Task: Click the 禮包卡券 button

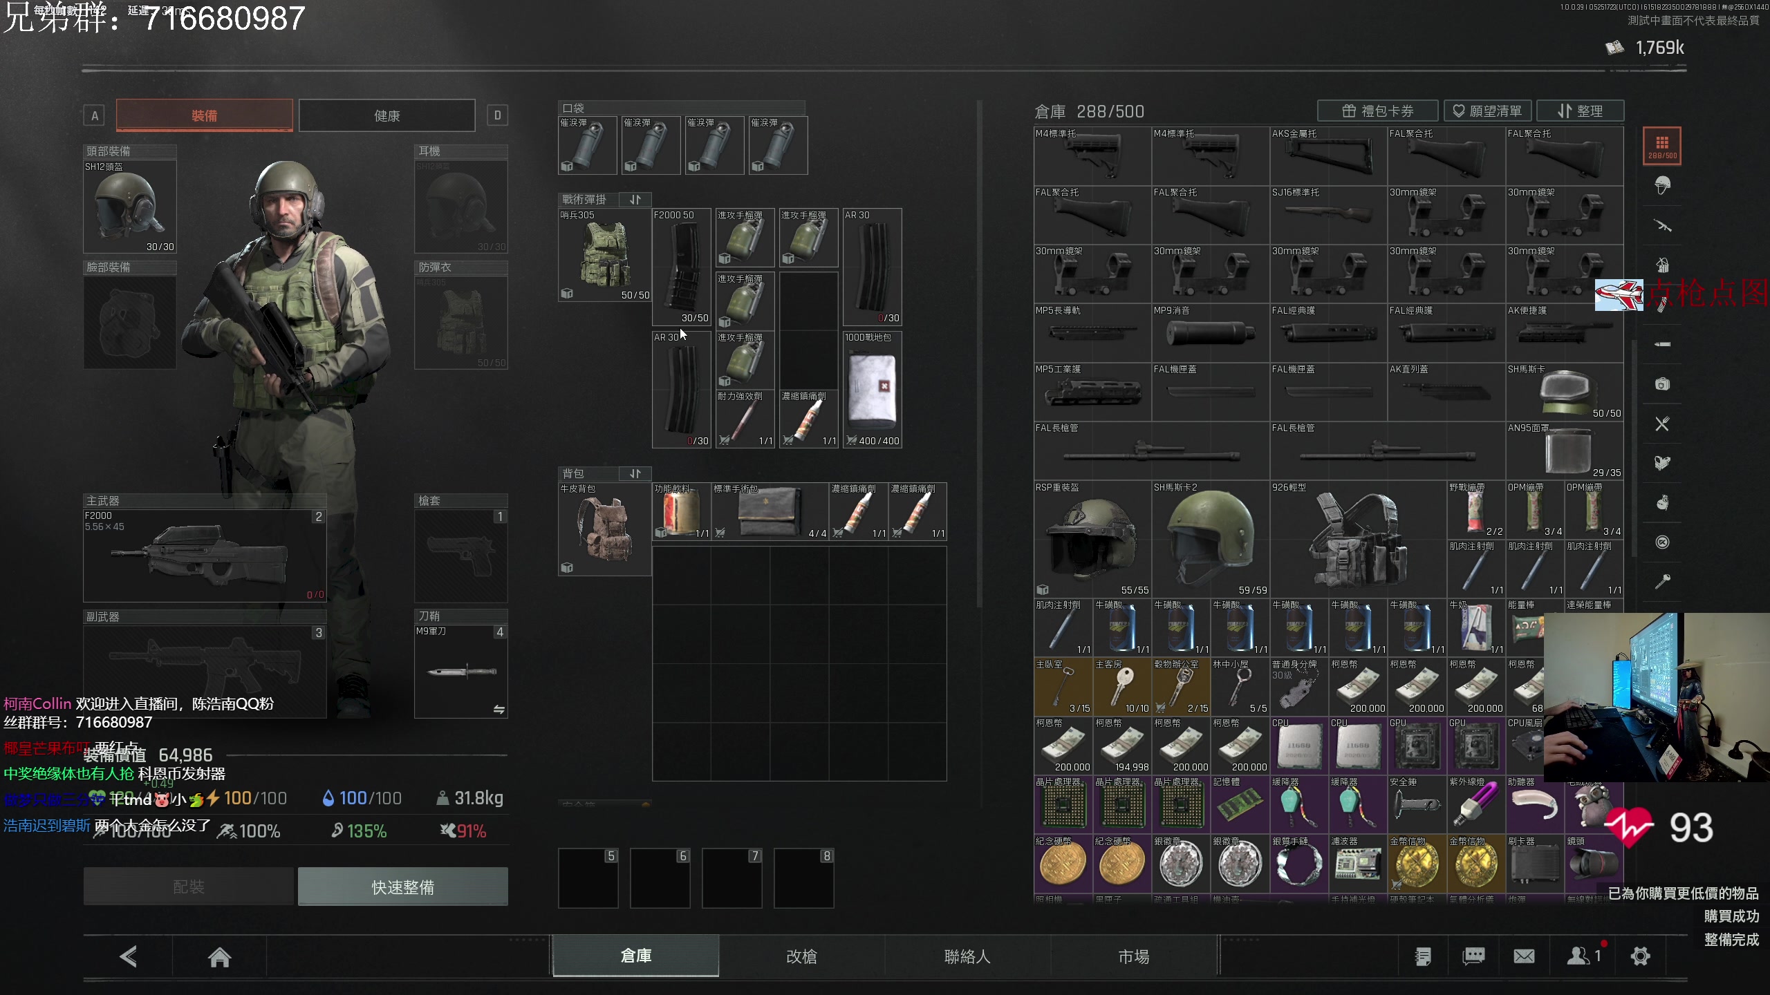Action: (x=1378, y=111)
